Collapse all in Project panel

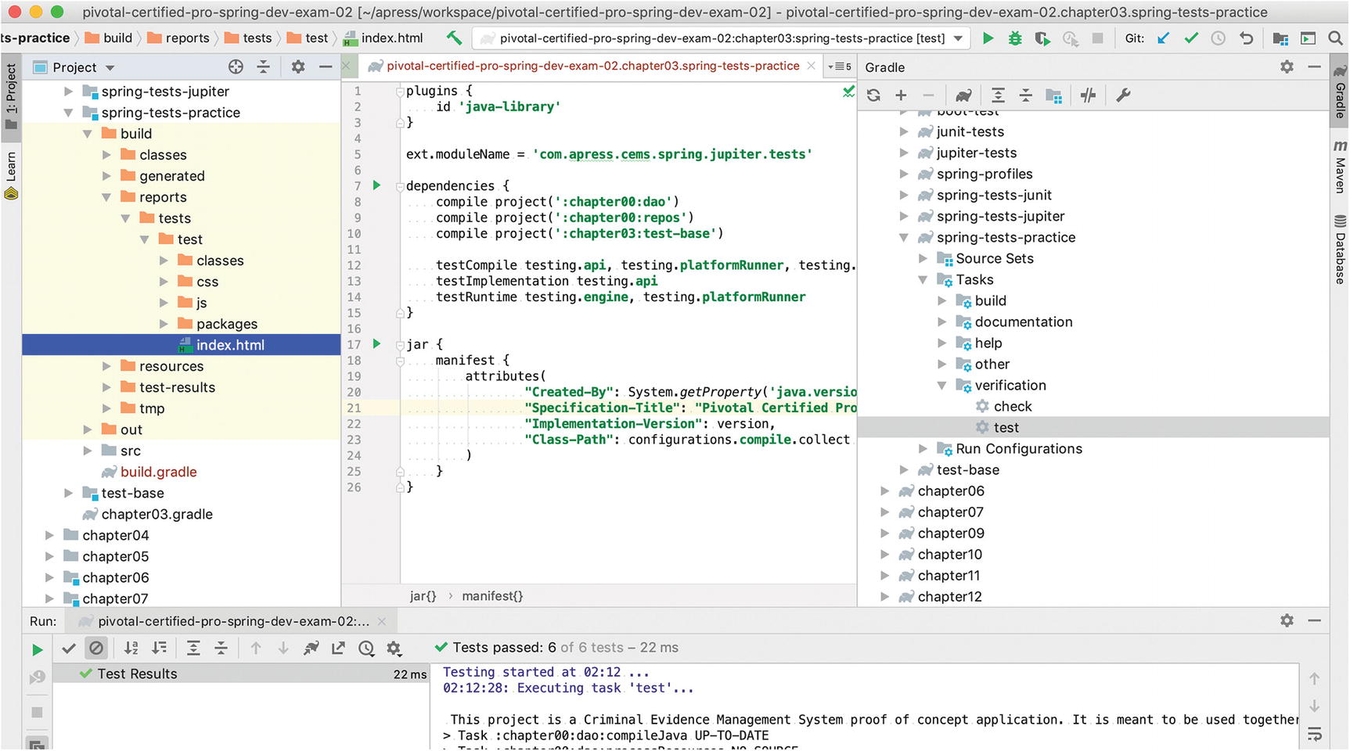[x=264, y=67]
